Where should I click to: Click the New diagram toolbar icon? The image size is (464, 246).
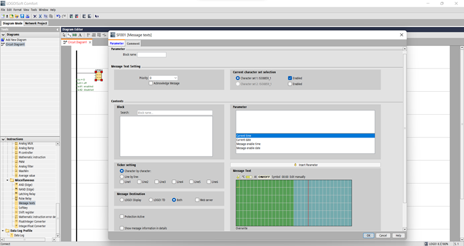click(2, 16)
